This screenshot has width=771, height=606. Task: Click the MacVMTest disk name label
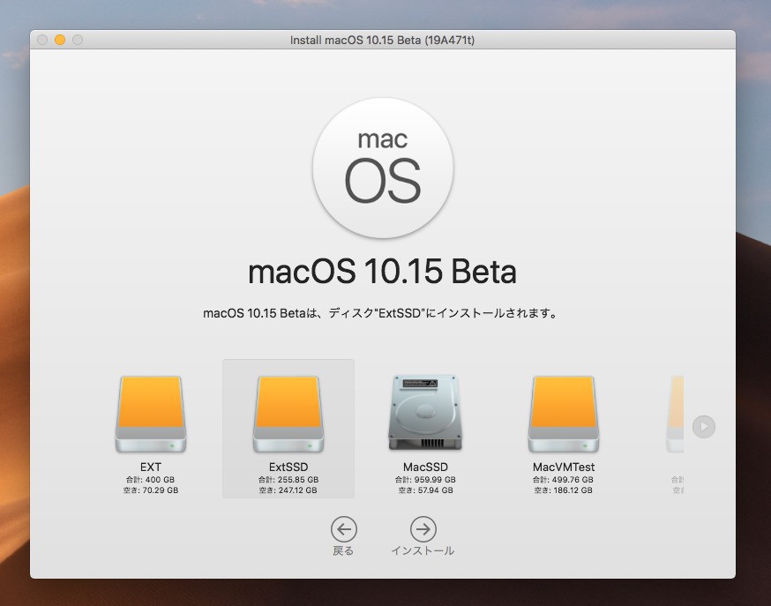click(x=563, y=467)
